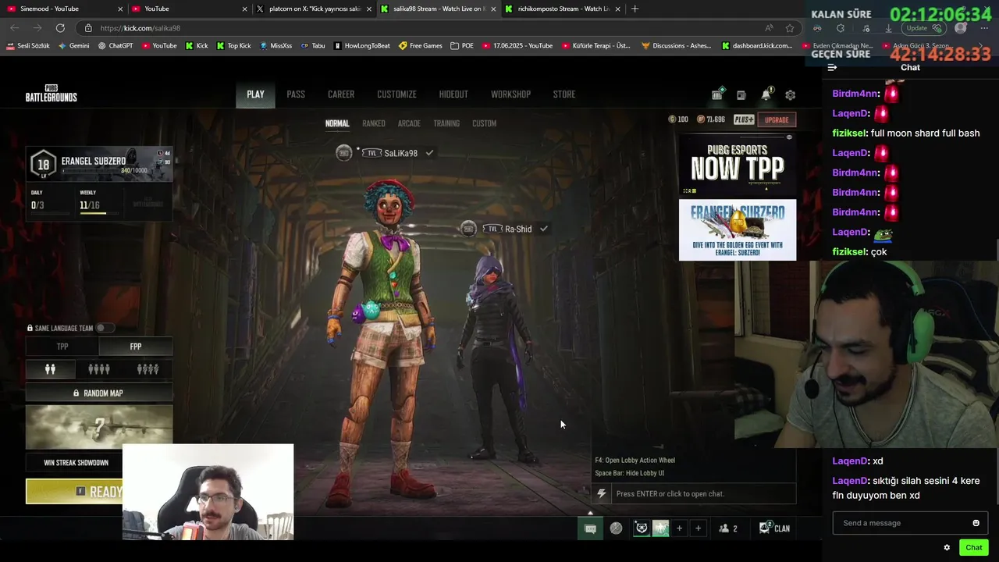This screenshot has height=562, width=999.
Task: Click the lightning quick-chat icon
Action: (x=601, y=493)
